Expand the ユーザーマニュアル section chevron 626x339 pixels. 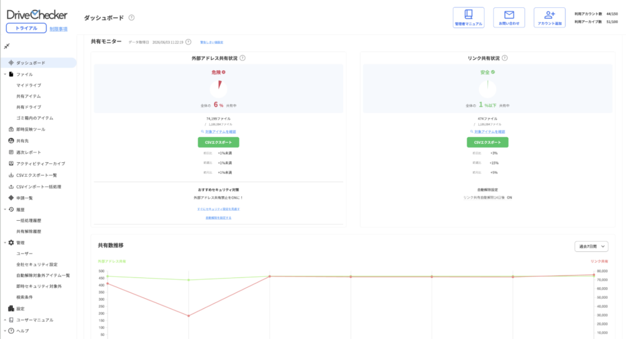(5, 320)
